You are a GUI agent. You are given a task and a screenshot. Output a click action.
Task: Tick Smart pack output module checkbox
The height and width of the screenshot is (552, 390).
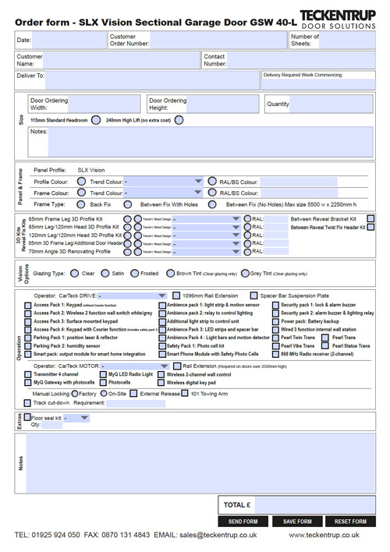click(x=28, y=354)
